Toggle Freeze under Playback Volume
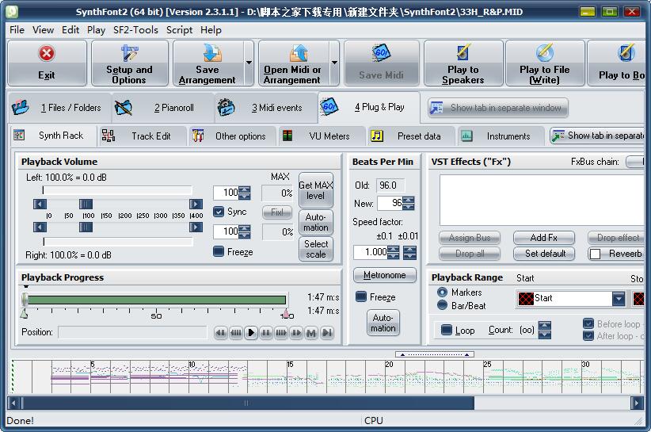 [219, 251]
